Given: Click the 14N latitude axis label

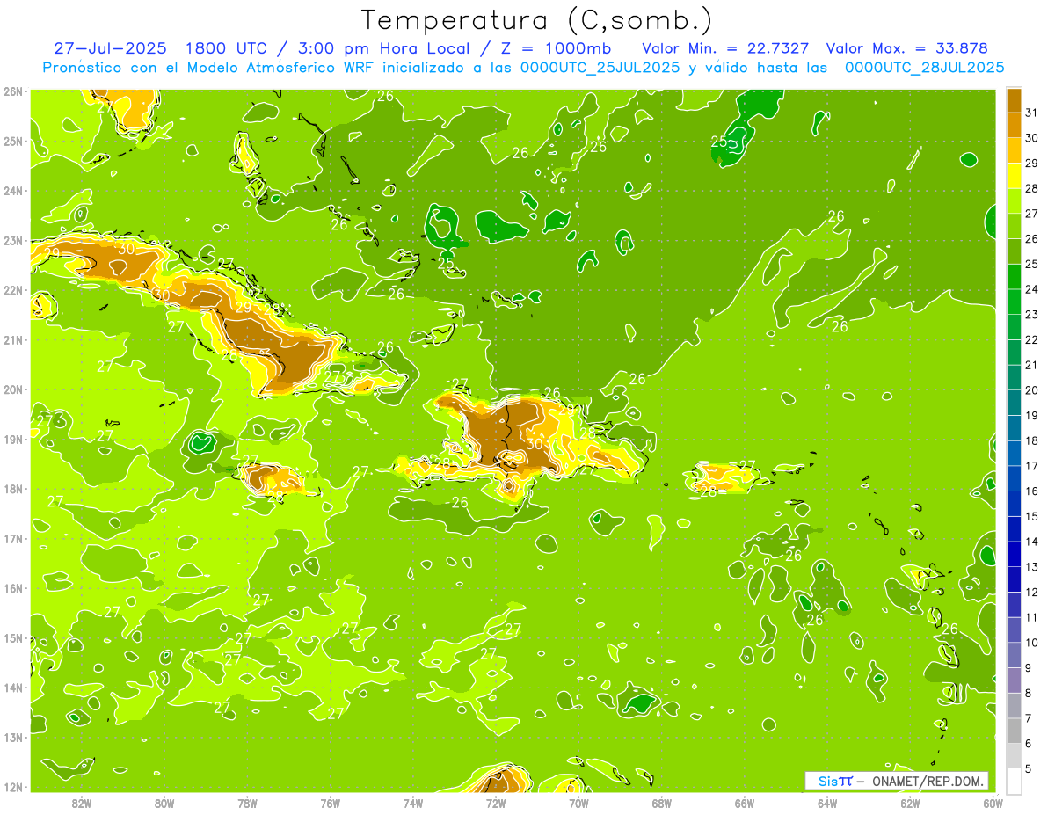Looking at the screenshot, I should [13, 688].
